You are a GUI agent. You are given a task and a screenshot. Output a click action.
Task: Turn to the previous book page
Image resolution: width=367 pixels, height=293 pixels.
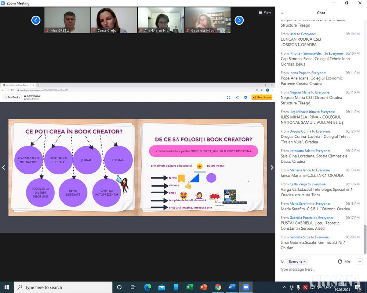coord(4,167)
